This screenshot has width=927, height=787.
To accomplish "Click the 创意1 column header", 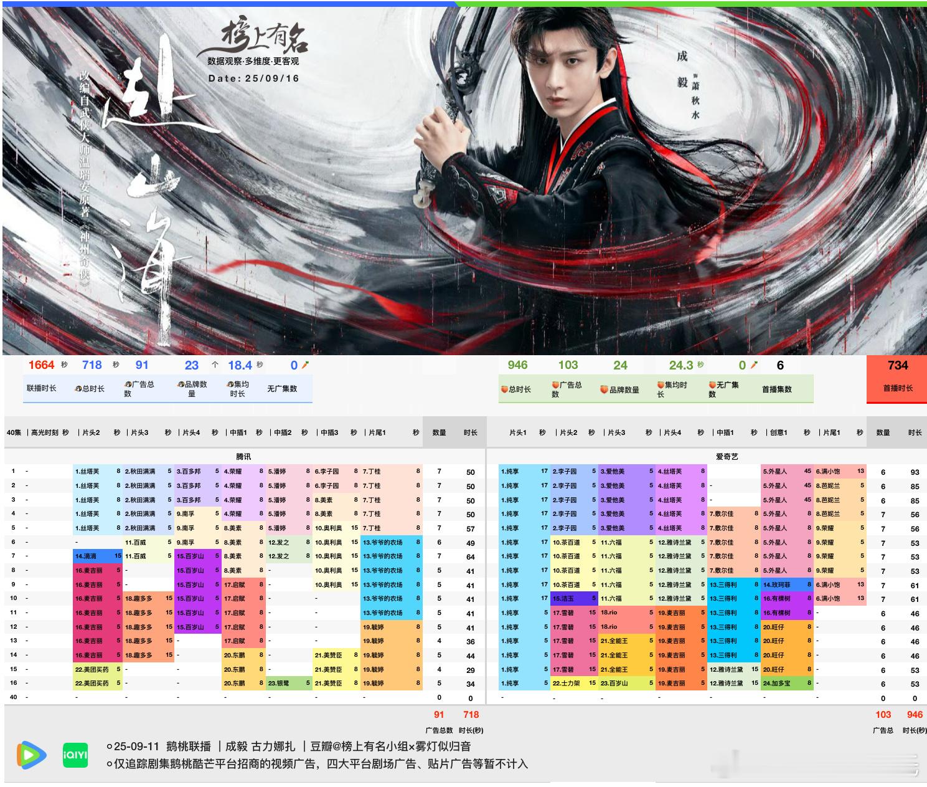I will [x=778, y=432].
